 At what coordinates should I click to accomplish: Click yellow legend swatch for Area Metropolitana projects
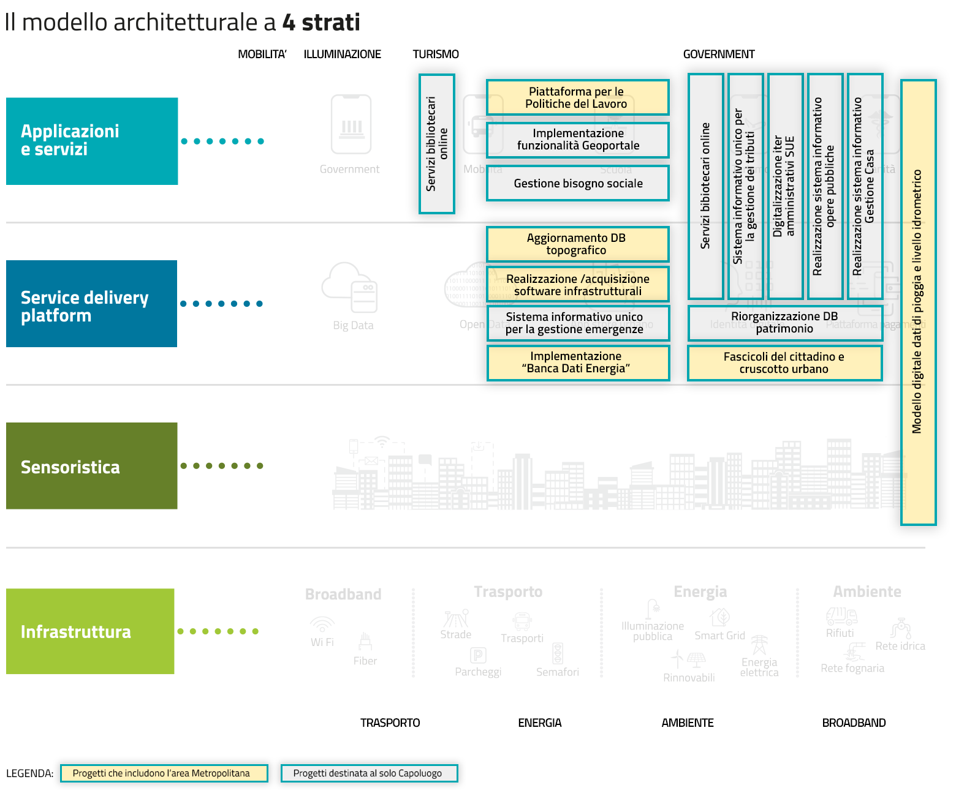[164, 773]
